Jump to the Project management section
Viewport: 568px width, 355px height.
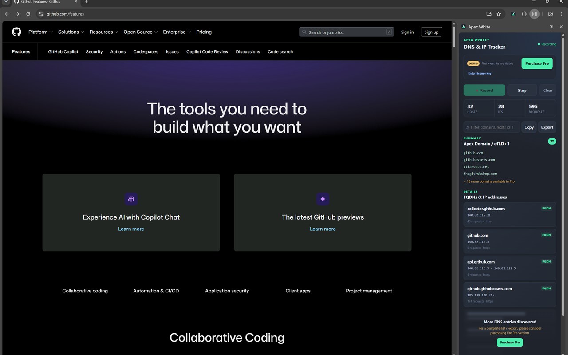click(x=369, y=291)
